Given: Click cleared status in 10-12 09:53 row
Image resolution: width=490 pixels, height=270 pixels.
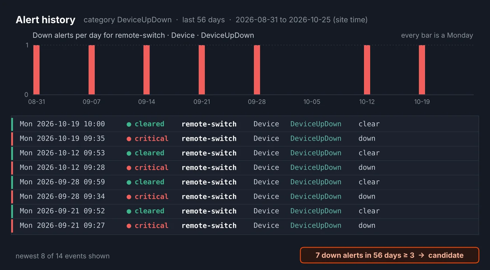Looking at the screenshot, I should click(x=145, y=153).
